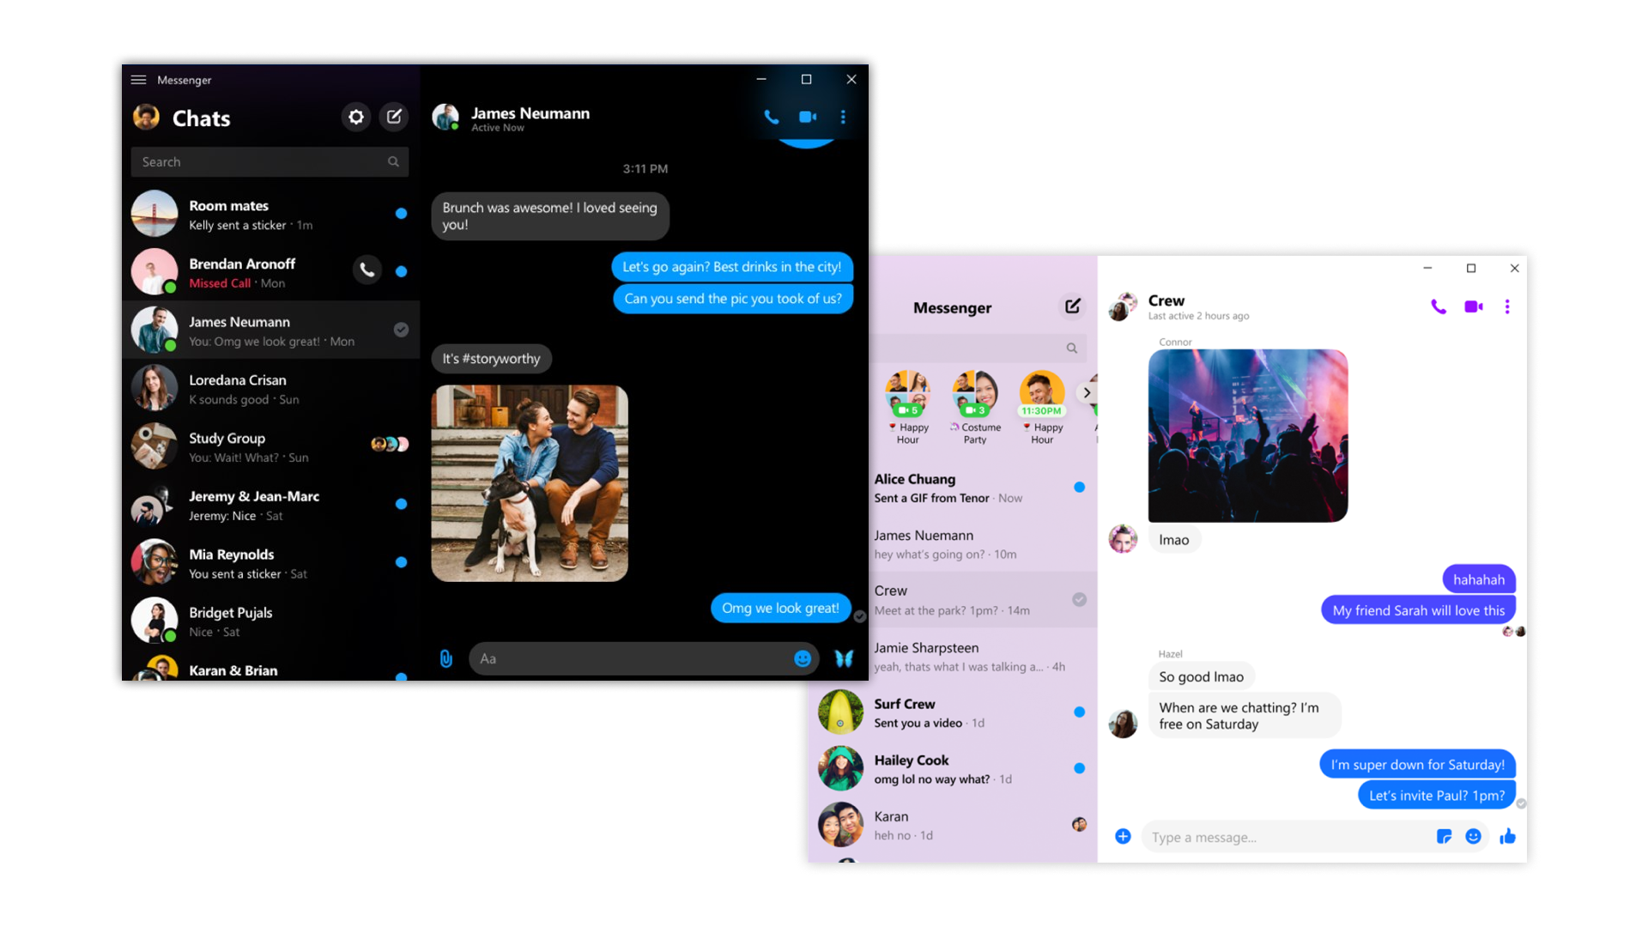The width and height of the screenshot is (1648, 927).
Task: Open Room mates conversation
Action: point(271,214)
